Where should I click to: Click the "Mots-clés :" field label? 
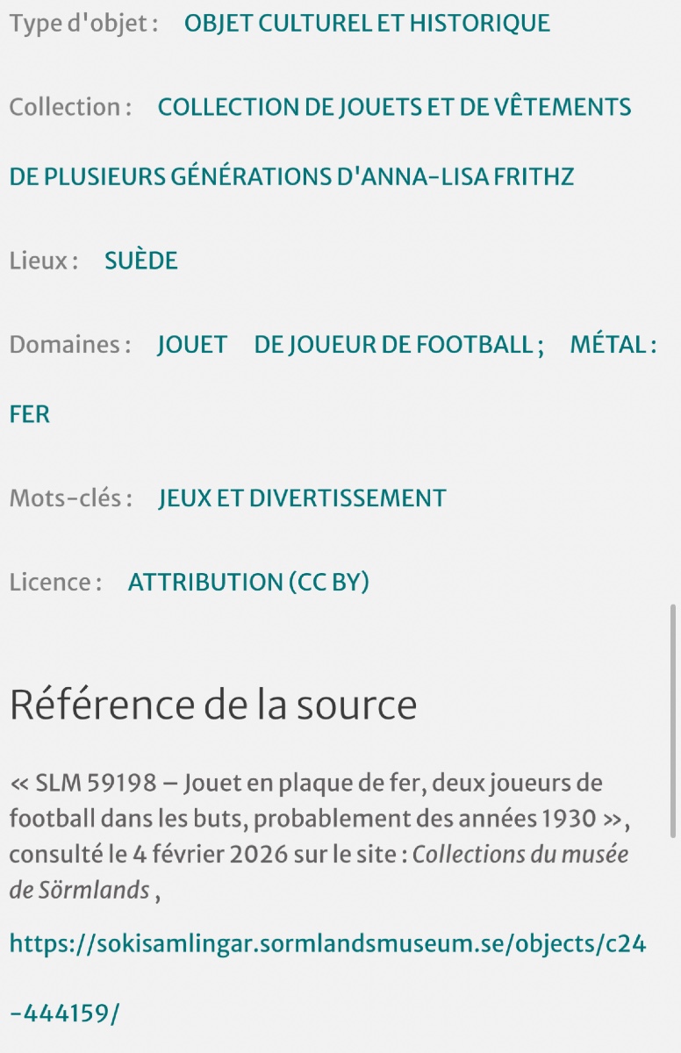(x=71, y=498)
